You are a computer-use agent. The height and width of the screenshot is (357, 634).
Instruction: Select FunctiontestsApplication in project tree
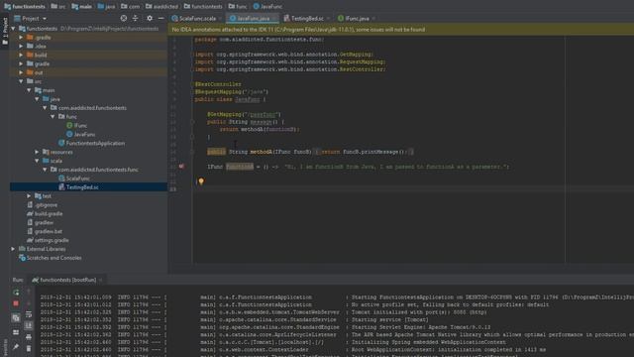tap(92, 143)
